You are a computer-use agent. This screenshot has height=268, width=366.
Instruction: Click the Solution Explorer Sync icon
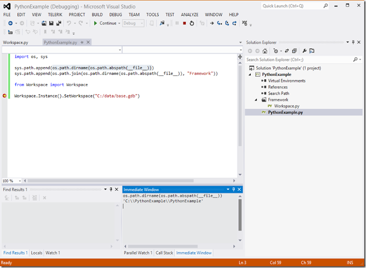(x=287, y=51)
